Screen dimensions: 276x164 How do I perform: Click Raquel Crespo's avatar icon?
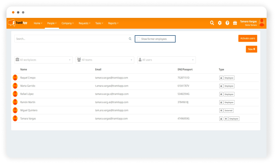point(15,78)
